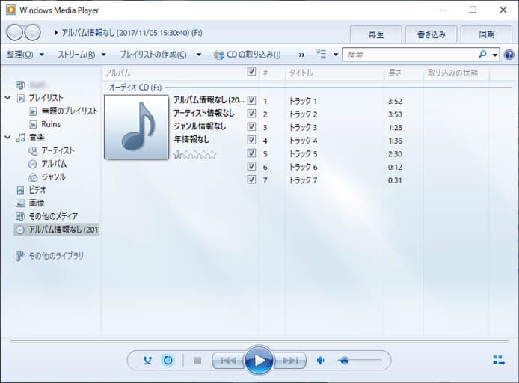Click the Back navigation button

[x=14, y=33]
